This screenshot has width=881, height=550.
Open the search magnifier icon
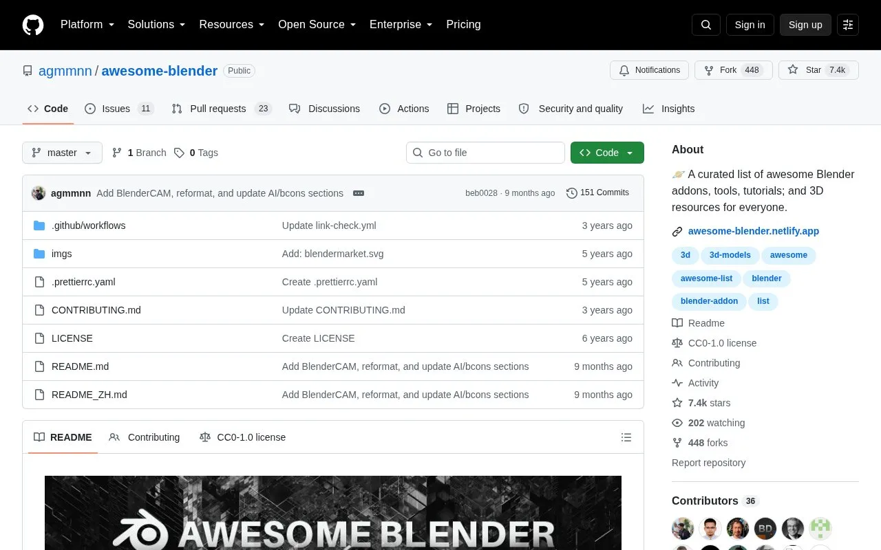706,25
